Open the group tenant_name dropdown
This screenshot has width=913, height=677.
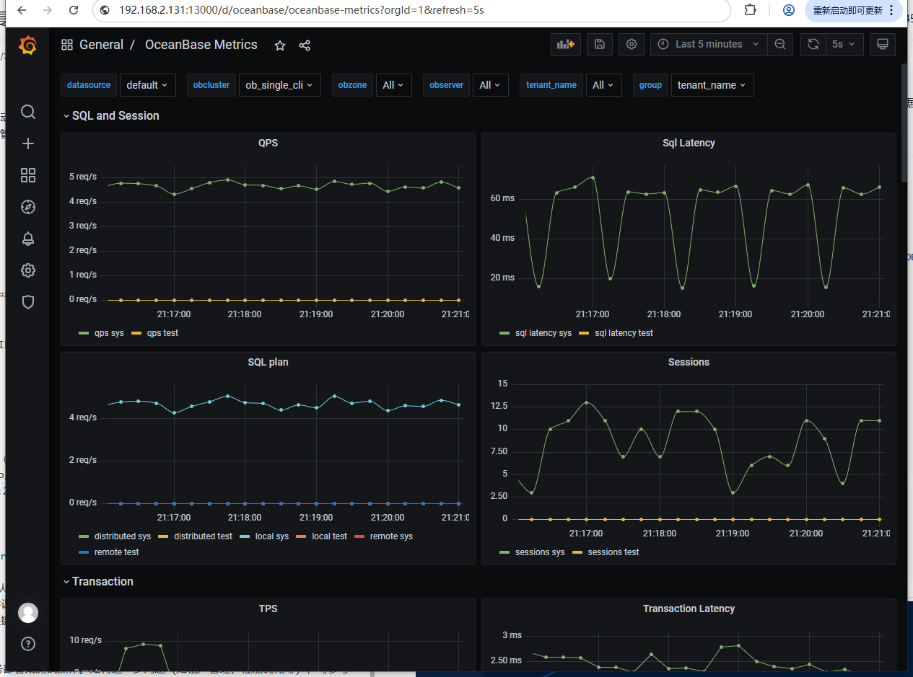[x=712, y=85]
